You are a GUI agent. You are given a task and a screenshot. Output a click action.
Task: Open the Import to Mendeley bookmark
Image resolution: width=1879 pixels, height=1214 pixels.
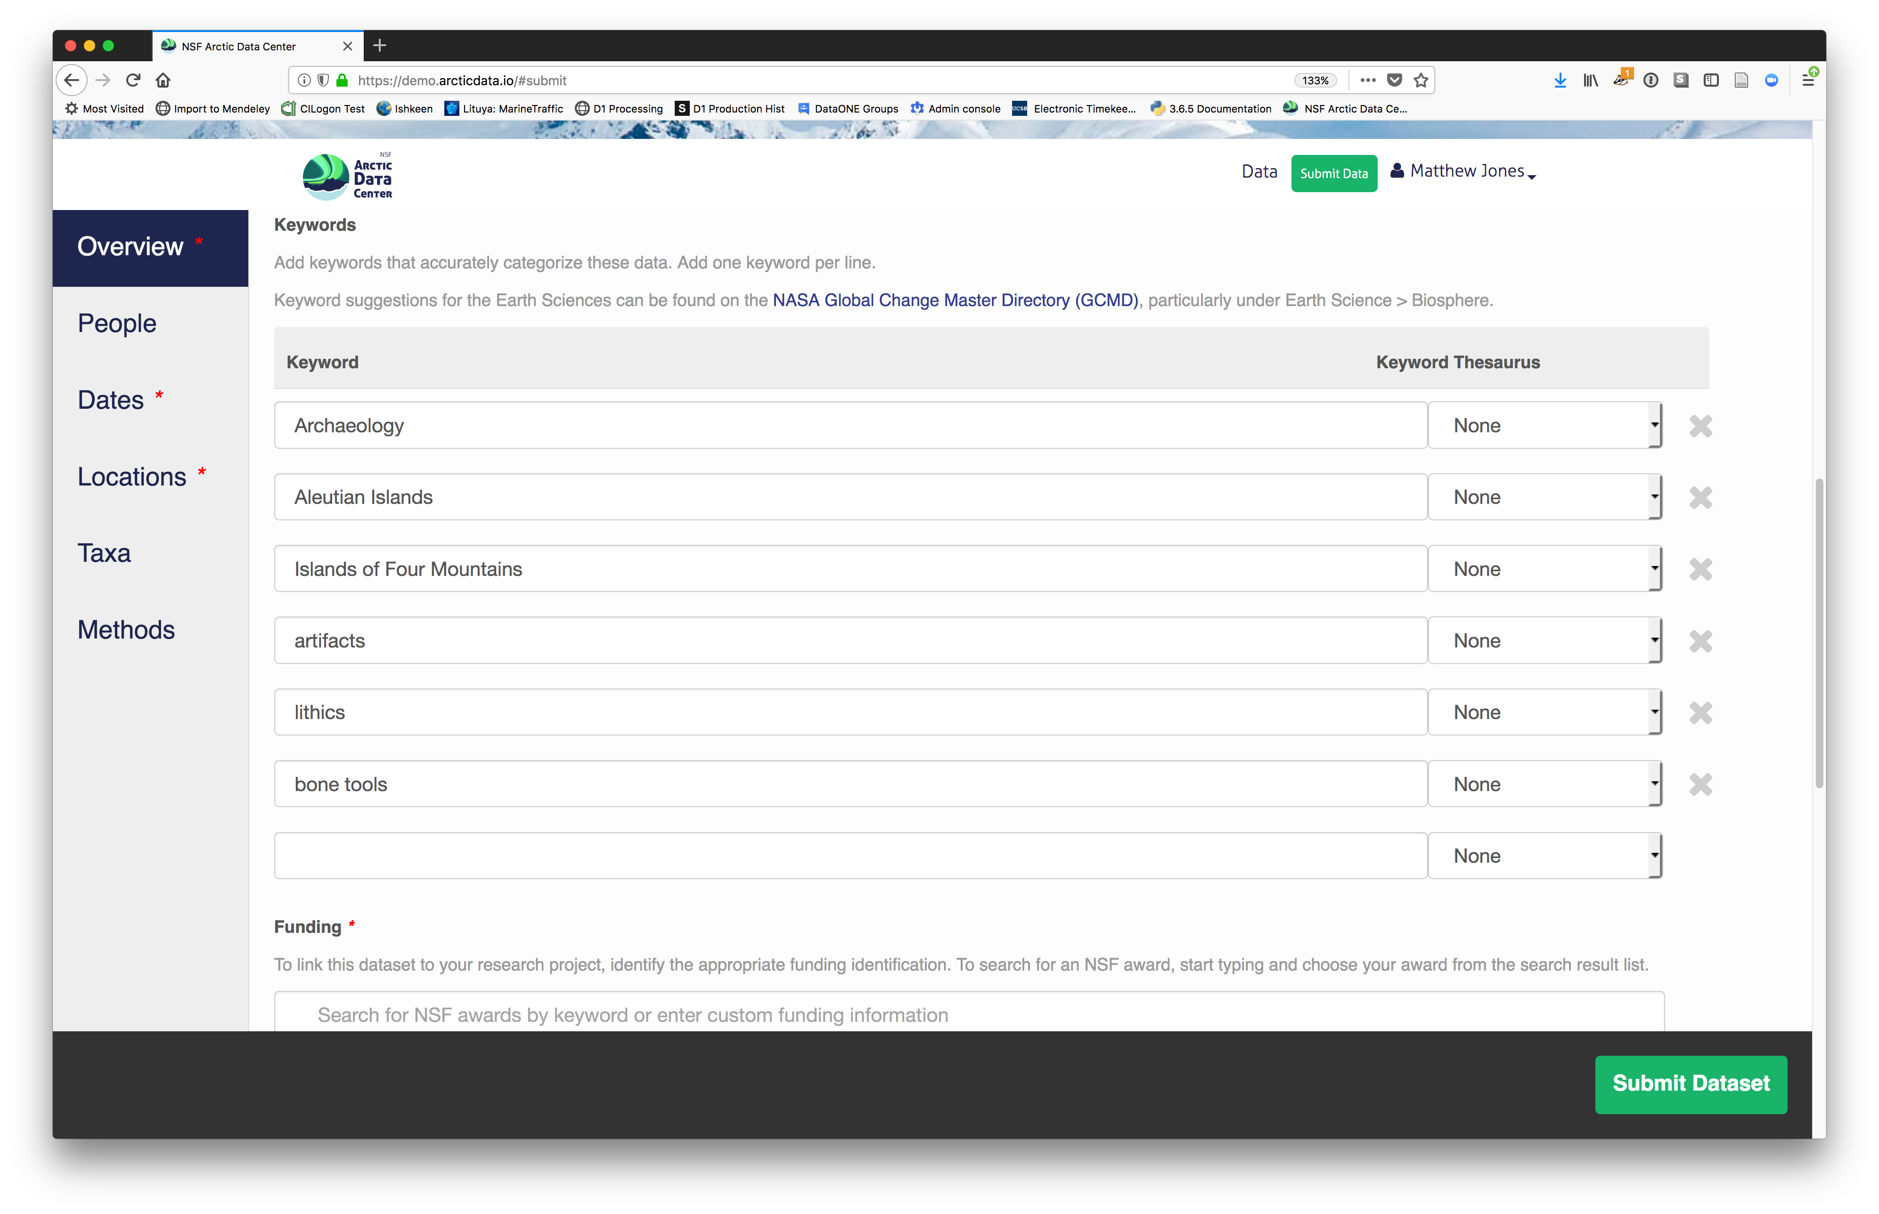213,109
